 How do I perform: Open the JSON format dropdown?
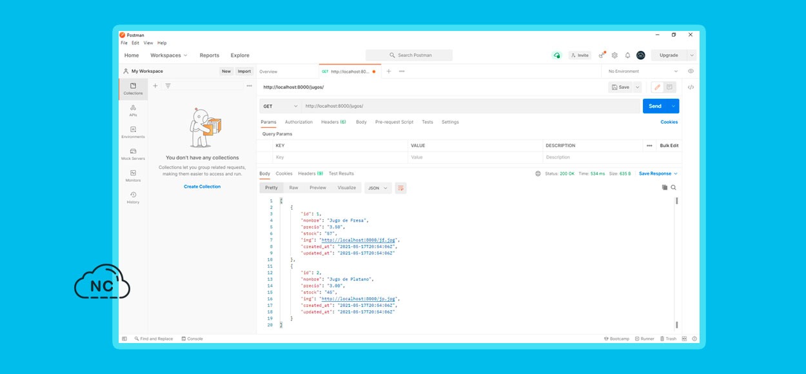[378, 188]
